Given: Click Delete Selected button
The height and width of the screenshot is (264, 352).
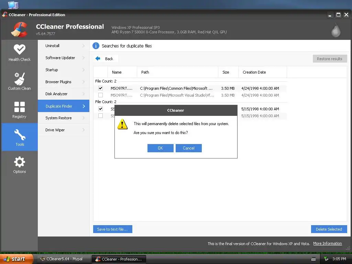Looking at the screenshot, I should pyautogui.click(x=329, y=229).
